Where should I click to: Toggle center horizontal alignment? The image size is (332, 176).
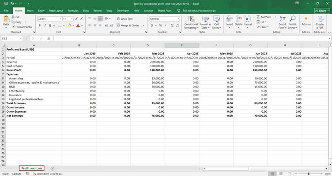pyautogui.click(x=95, y=26)
